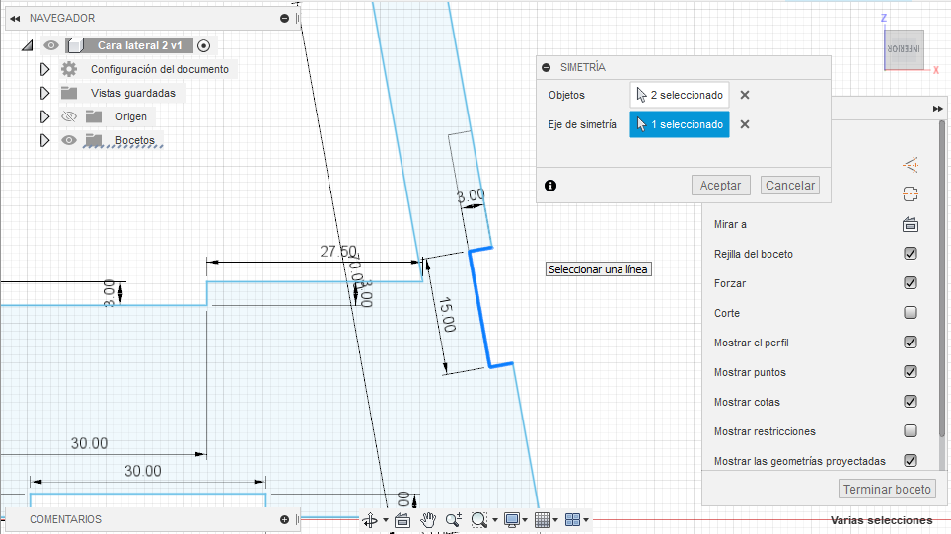951x534 pixels.
Task: Open the Orbit tool dropdown arrow
Action: point(385,520)
